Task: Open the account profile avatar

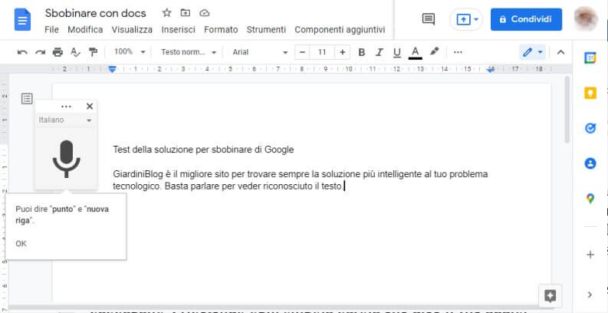Action: (586, 18)
